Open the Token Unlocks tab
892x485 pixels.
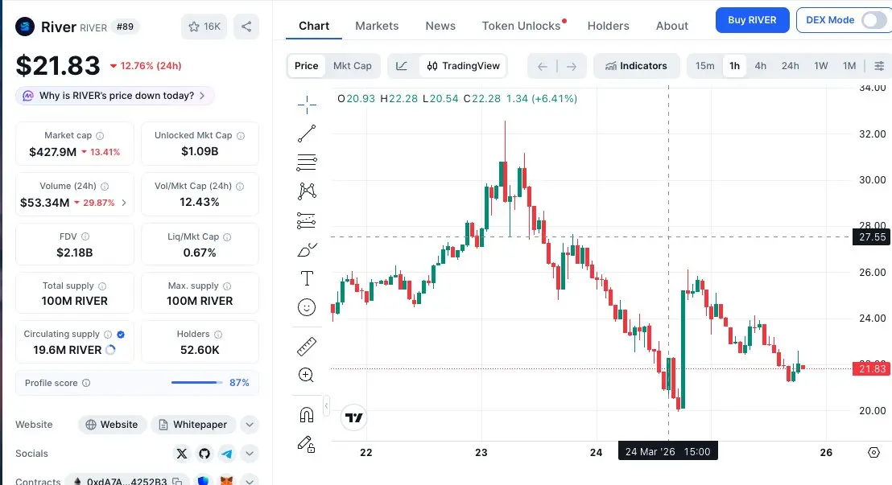[521, 26]
